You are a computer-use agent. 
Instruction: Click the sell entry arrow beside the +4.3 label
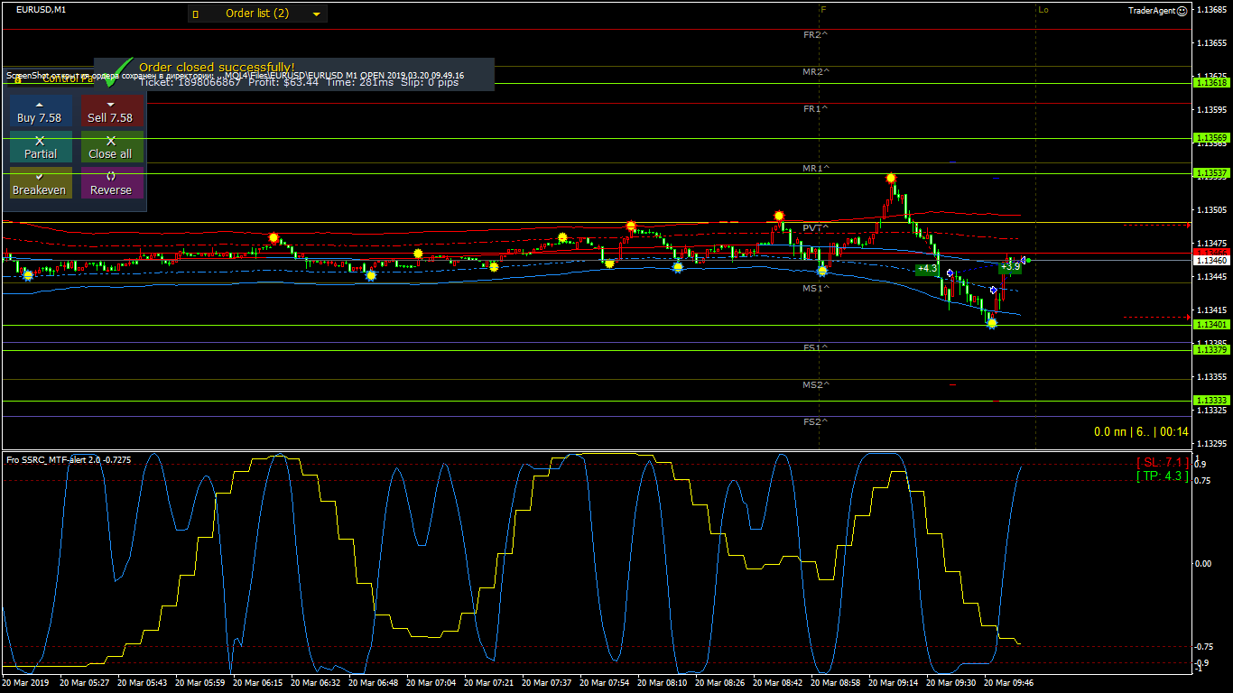click(x=950, y=273)
